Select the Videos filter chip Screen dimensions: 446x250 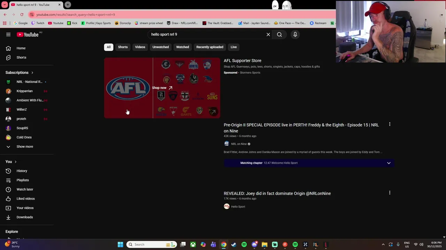point(140,47)
